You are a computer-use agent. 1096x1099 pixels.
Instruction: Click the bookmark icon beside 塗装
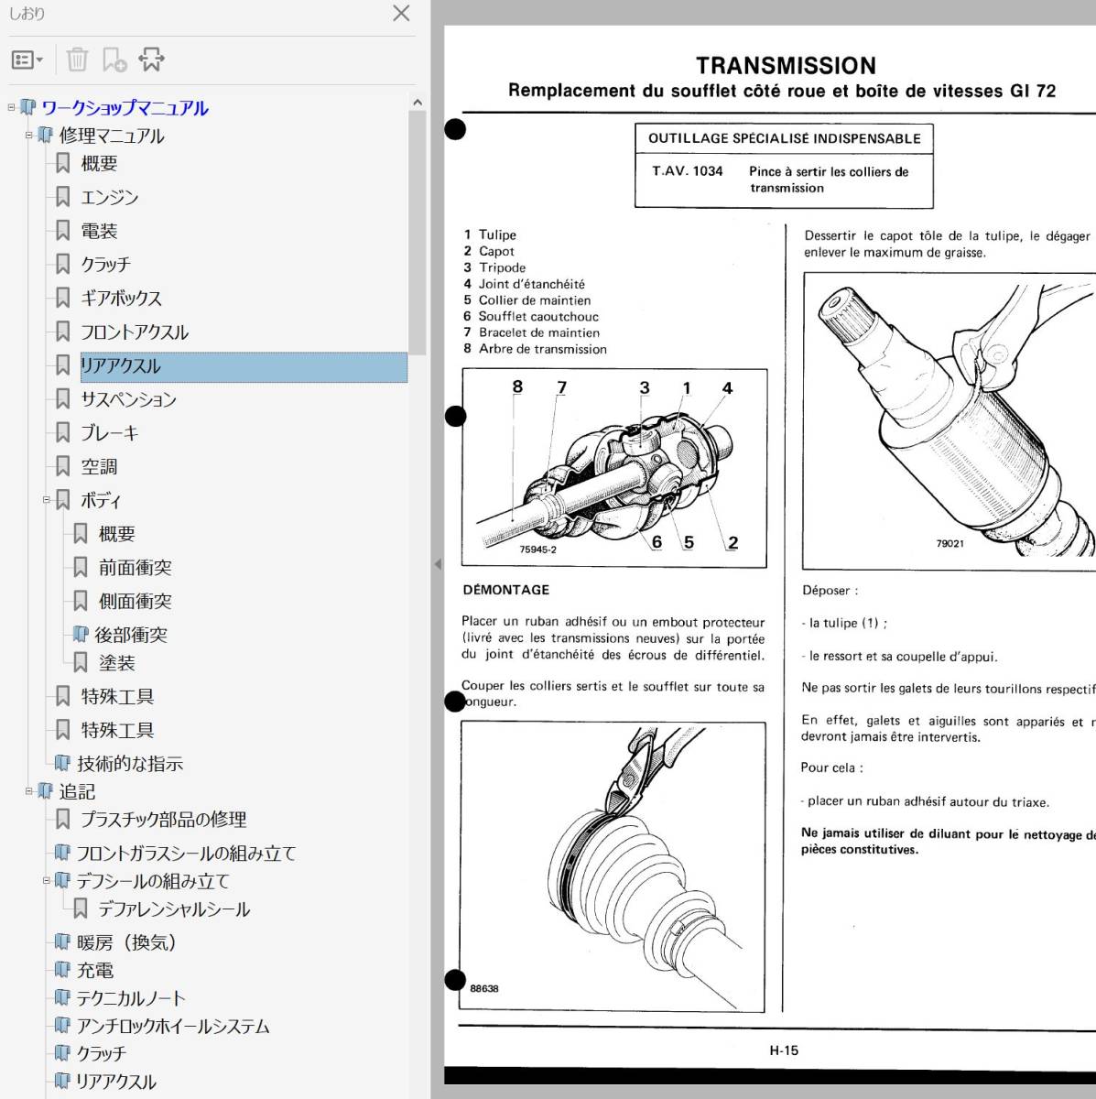tap(81, 663)
